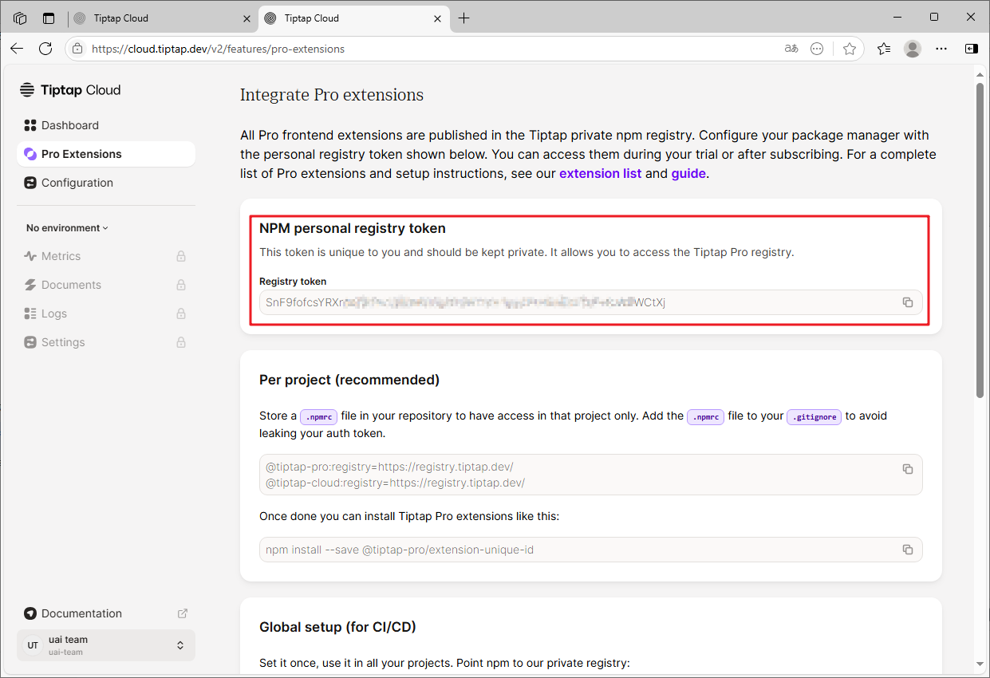Open the extension list link
This screenshot has width=990, height=678.
600,173
